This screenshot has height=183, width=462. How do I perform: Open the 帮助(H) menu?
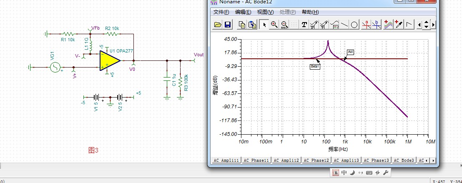coord(310,12)
